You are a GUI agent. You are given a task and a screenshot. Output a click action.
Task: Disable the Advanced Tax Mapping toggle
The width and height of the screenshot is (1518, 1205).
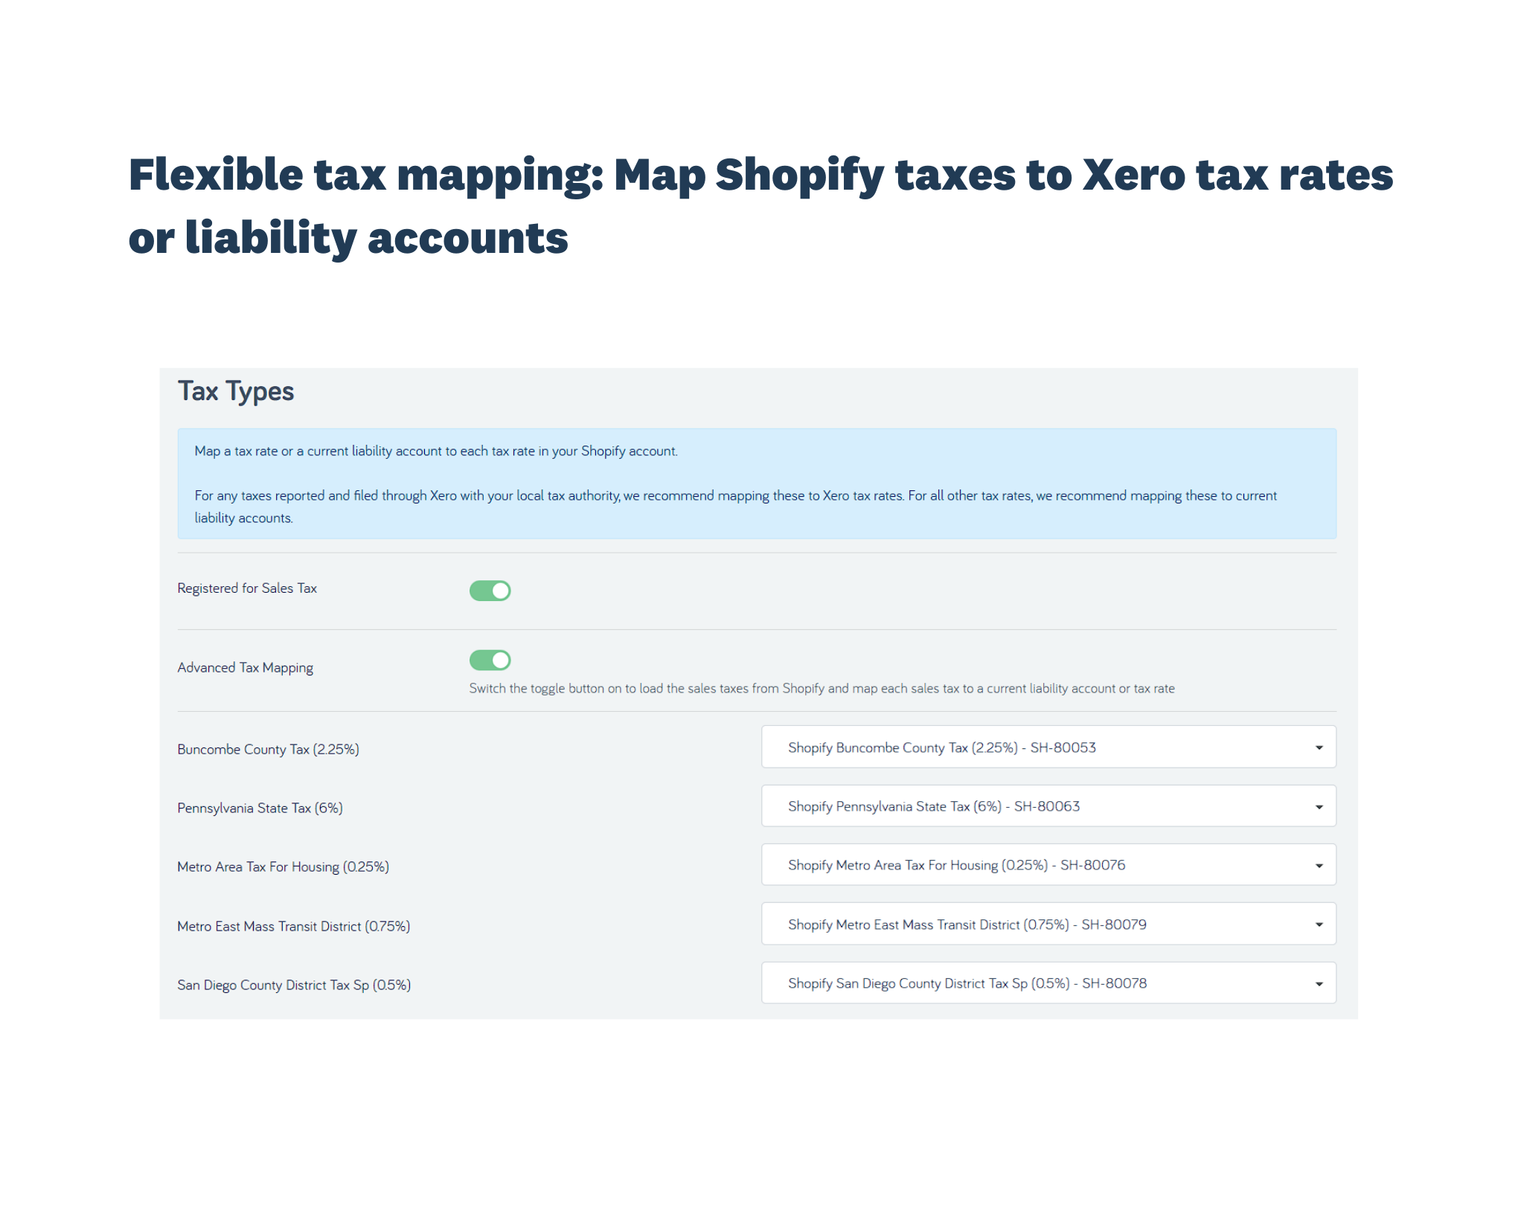click(x=490, y=660)
